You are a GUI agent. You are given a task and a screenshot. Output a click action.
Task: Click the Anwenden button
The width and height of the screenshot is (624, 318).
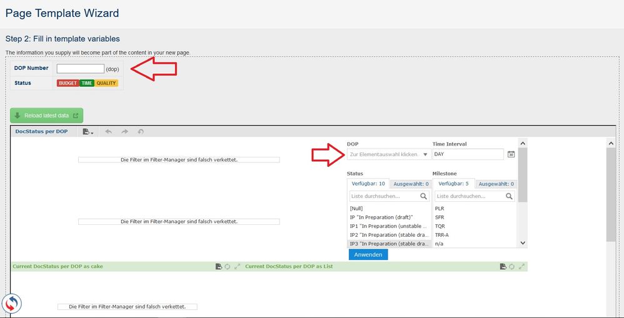pyautogui.click(x=368, y=254)
